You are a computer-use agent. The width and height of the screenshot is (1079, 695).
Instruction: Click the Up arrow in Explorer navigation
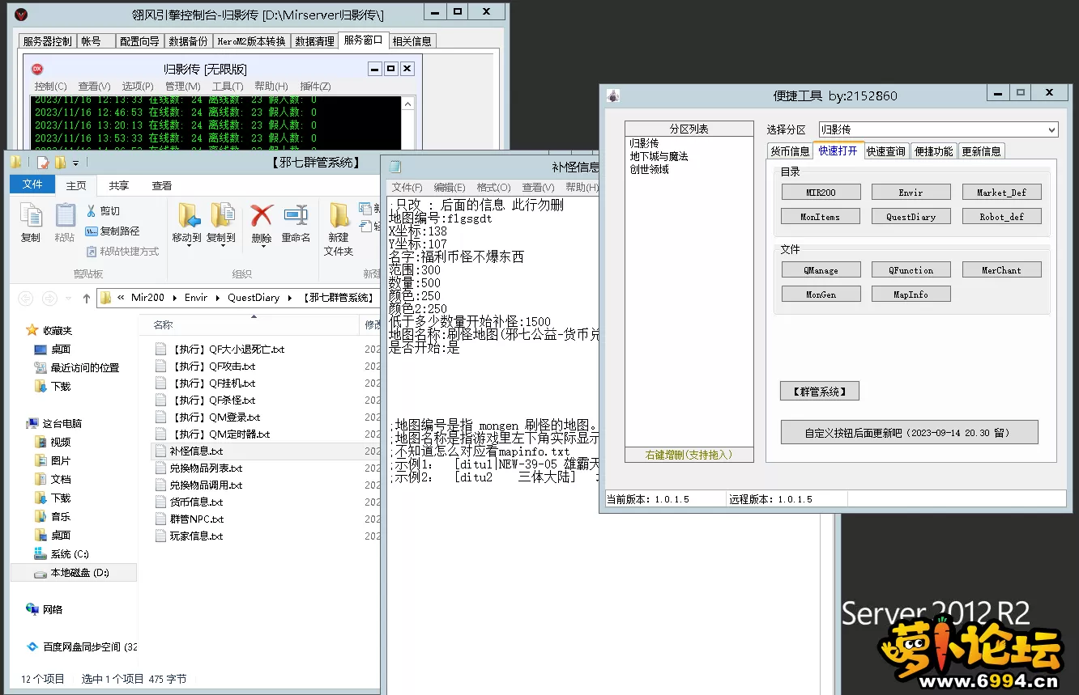[x=87, y=298]
